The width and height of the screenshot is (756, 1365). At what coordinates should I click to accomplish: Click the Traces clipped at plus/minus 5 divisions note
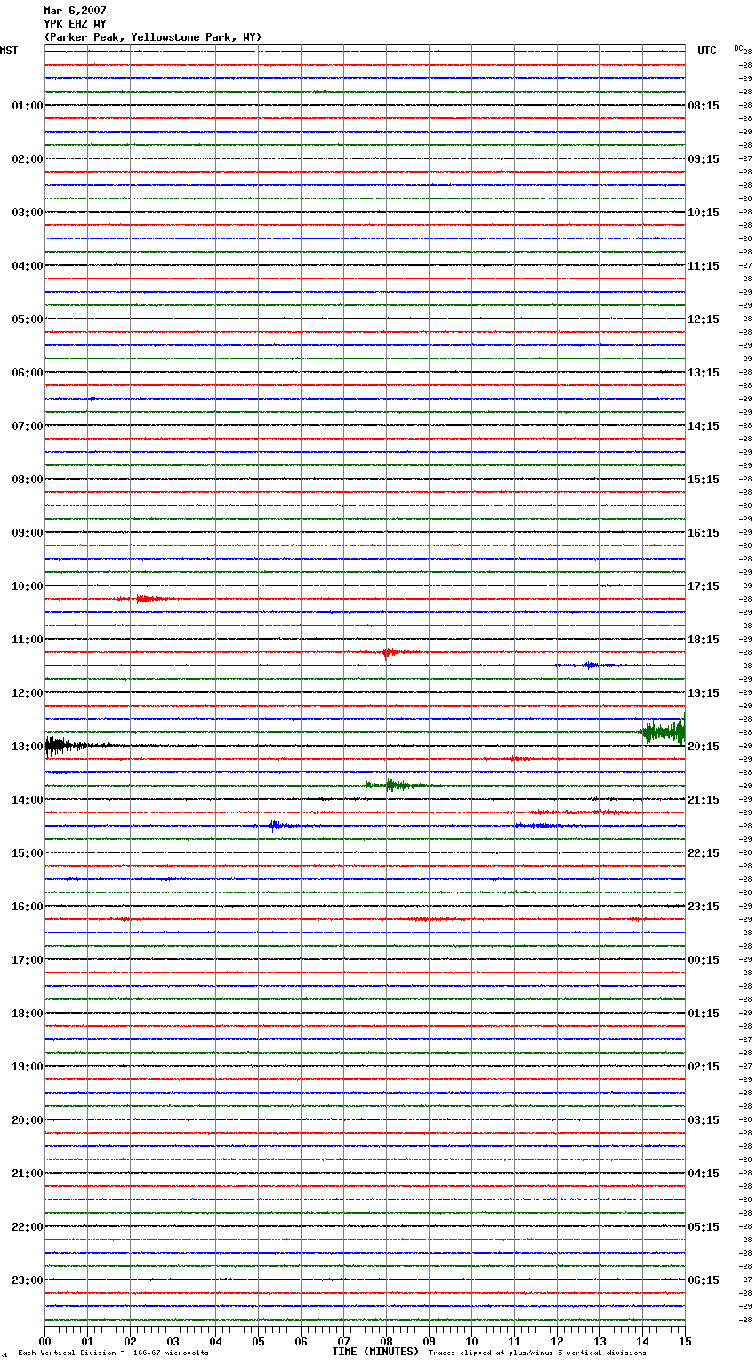537,1353
